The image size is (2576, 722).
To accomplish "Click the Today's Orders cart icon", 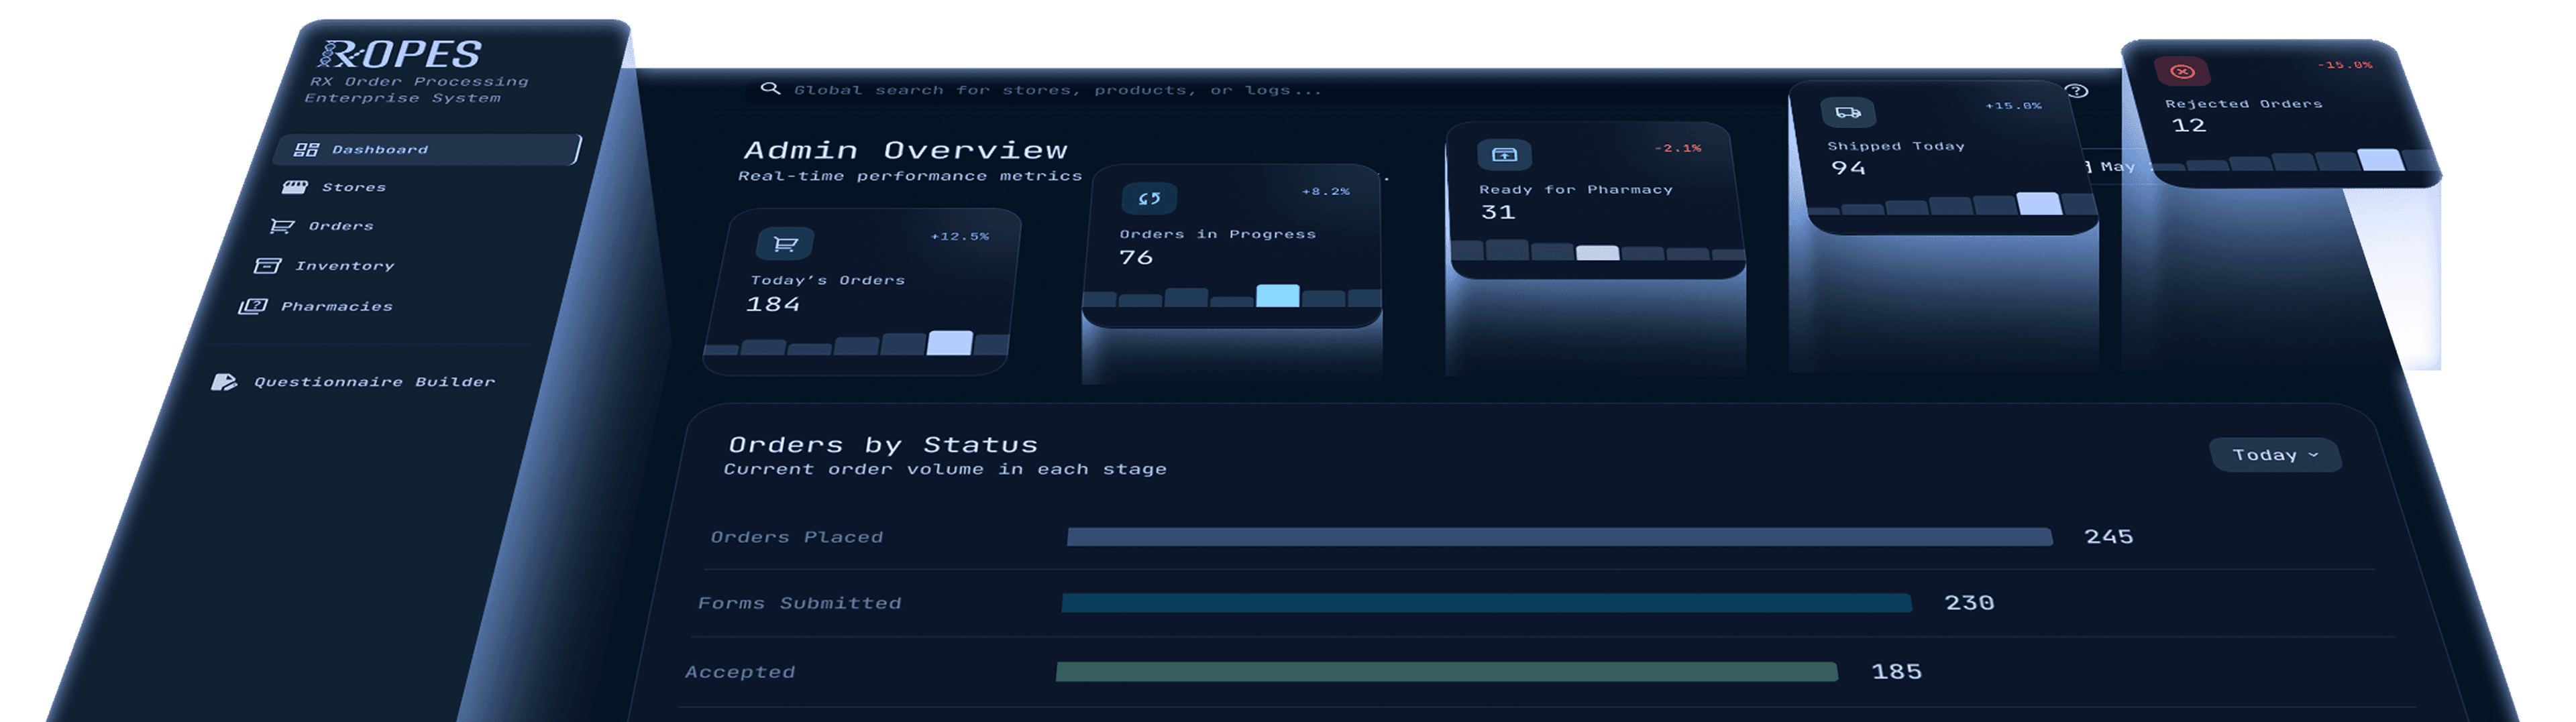I will point(785,243).
